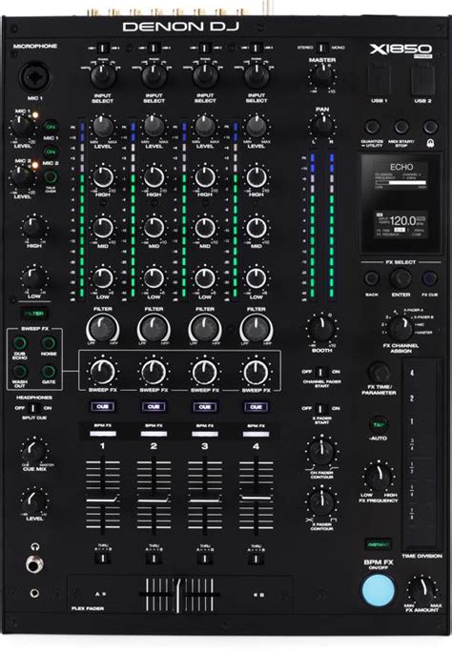Image resolution: width=452 pixels, height=654 pixels.
Task: Engage the mic Talk Over button
Action: pos(51,176)
